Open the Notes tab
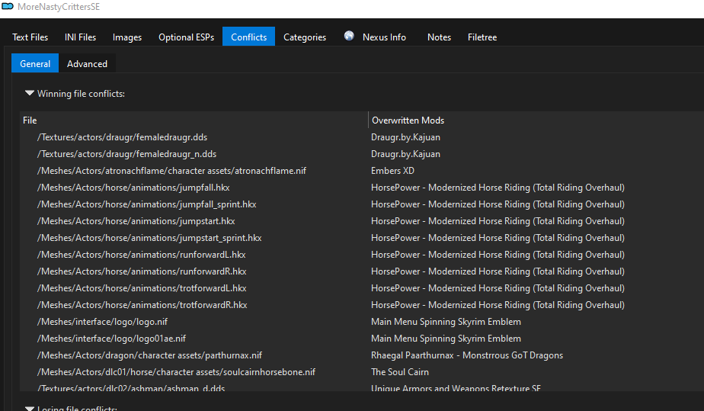This screenshot has height=411, width=704. 439,37
